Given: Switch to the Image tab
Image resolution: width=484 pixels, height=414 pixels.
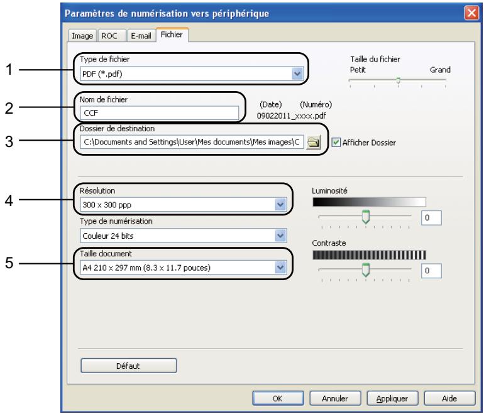Looking at the screenshot, I should pos(82,36).
